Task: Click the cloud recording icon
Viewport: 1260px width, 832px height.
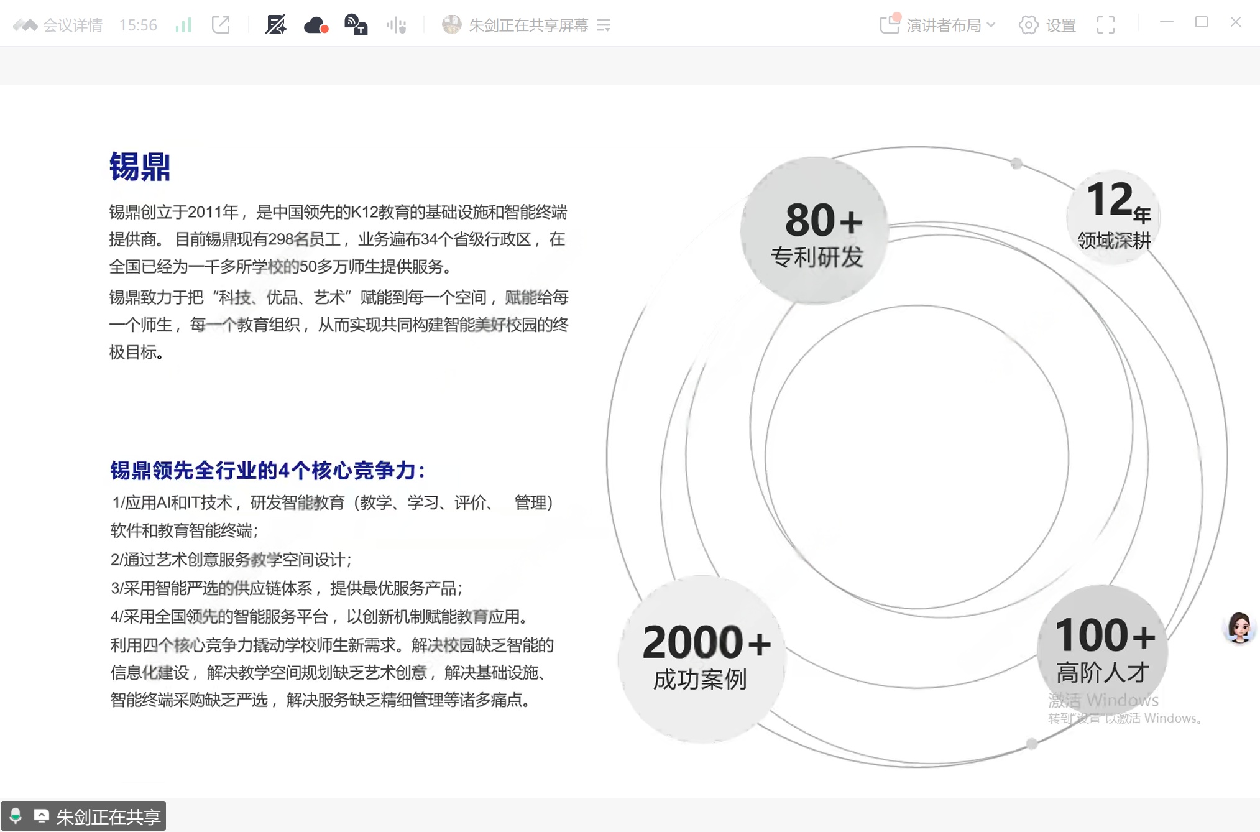Action: pyautogui.click(x=316, y=25)
